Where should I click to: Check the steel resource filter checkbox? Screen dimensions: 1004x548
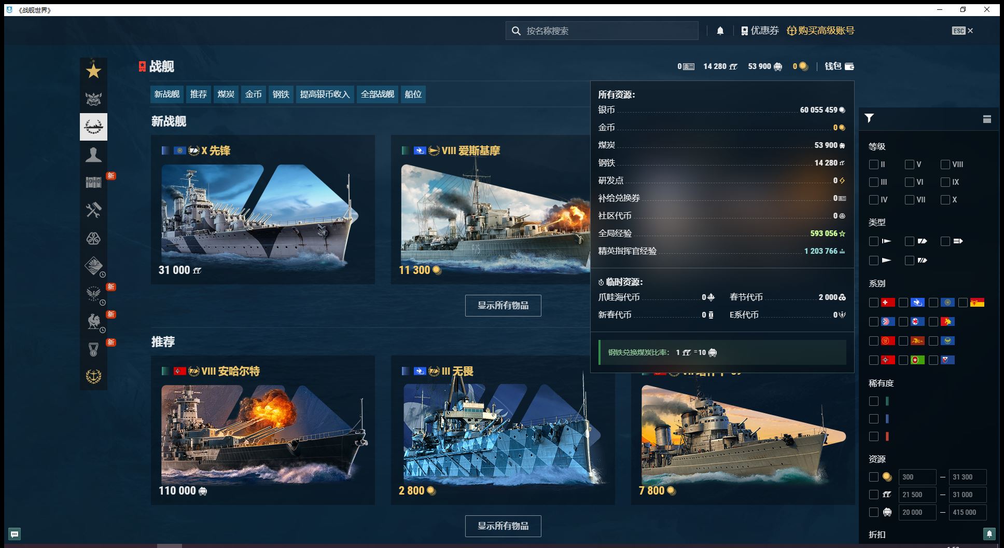874,495
